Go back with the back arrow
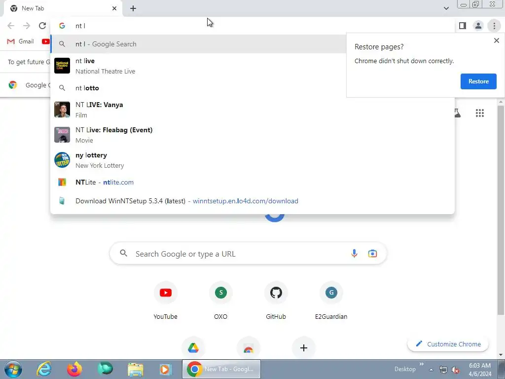Viewport: 505px width, 379px height. pyautogui.click(x=11, y=26)
